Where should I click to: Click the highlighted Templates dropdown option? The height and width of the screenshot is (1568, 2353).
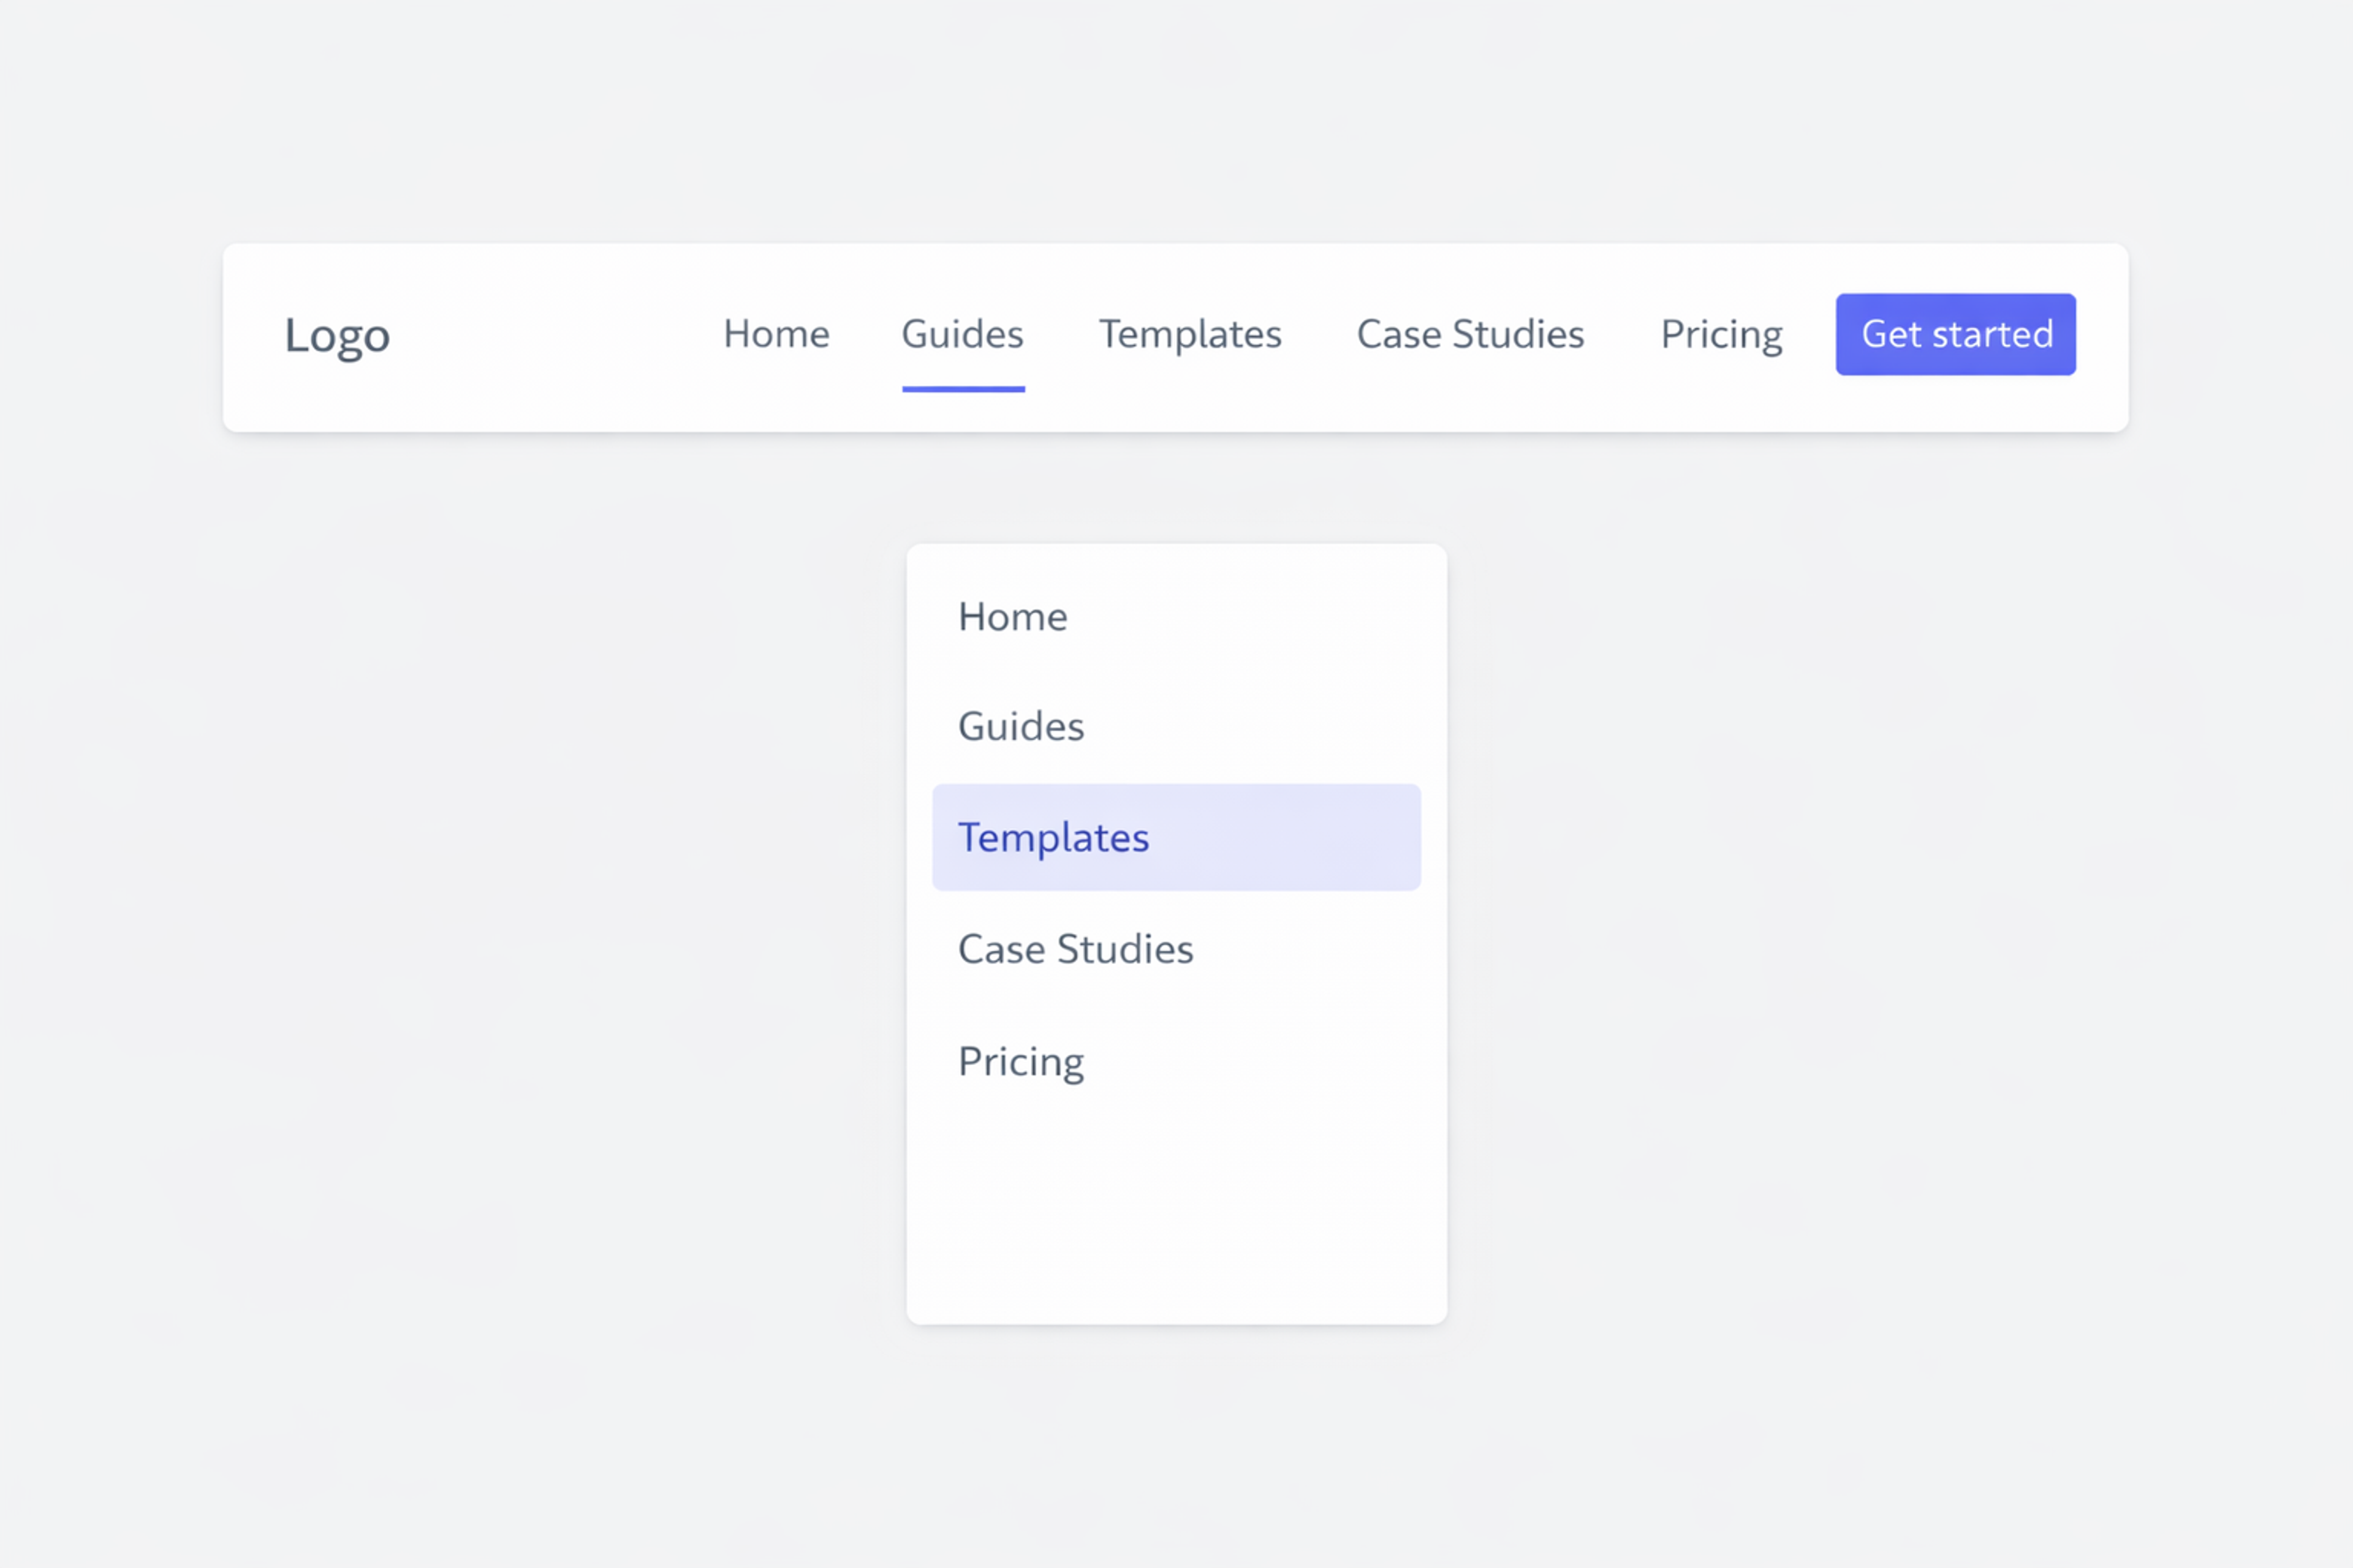point(1053,837)
